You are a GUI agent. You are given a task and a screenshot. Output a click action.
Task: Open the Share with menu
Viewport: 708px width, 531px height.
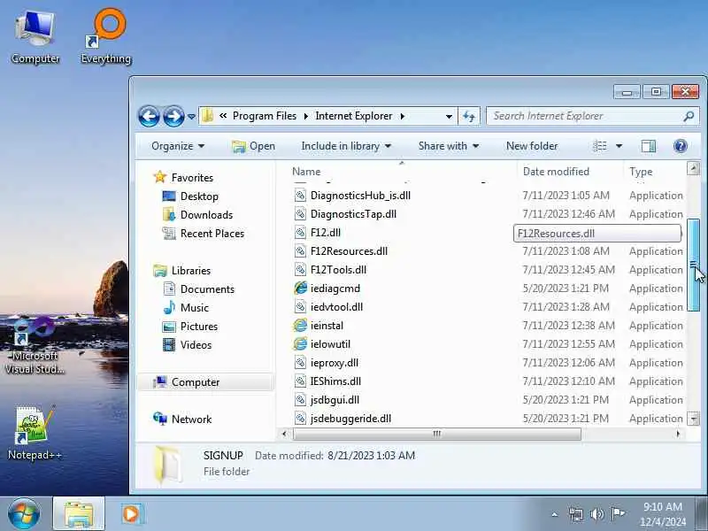[x=449, y=146]
